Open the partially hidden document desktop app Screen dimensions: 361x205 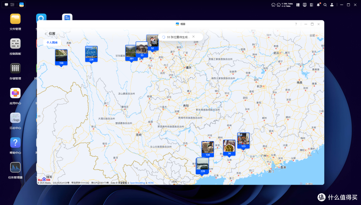point(67,17)
